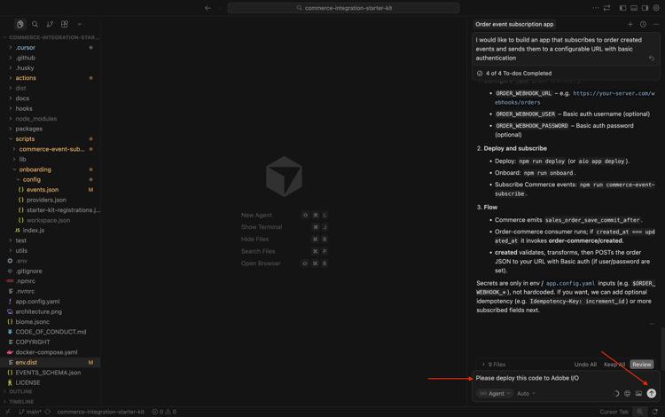665x417 pixels.
Task: Open the app.config.yaml link in chat
Action: [570, 283]
